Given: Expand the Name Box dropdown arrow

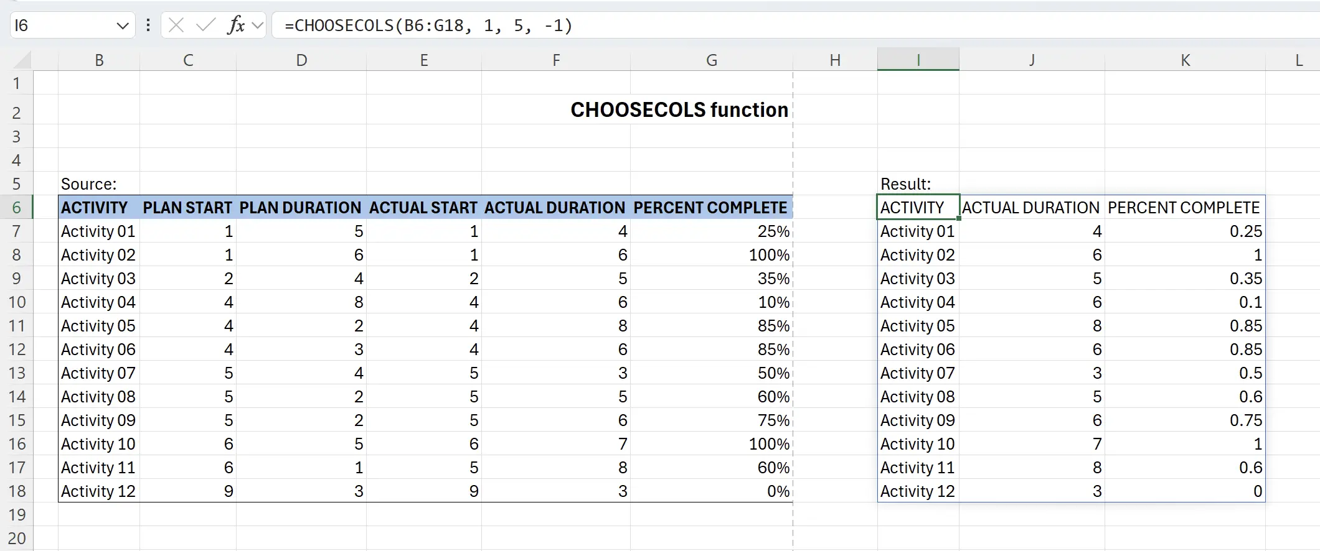Looking at the screenshot, I should (x=122, y=26).
